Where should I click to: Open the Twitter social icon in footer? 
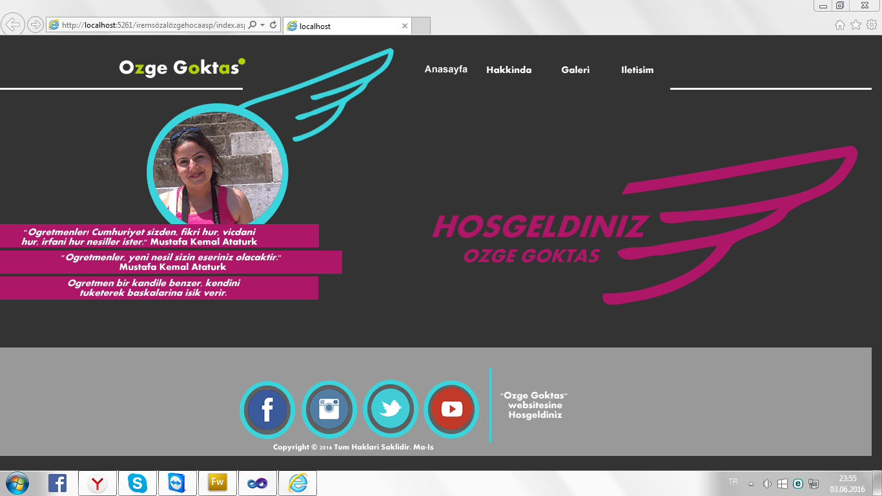(391, 409)
